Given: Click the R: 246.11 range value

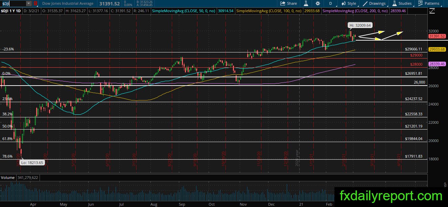Looking at the screenshot, I should click(x=141, y=11).
